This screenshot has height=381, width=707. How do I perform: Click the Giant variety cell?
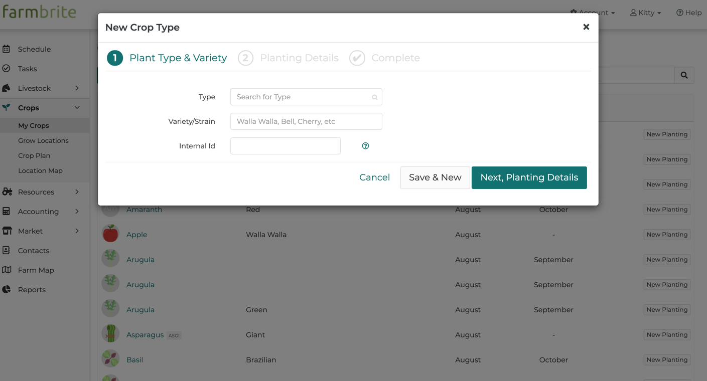[x=255, y=335]
